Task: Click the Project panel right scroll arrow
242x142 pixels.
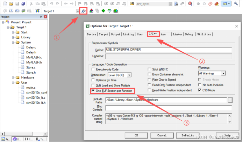Action: click(x=45, y=134)
